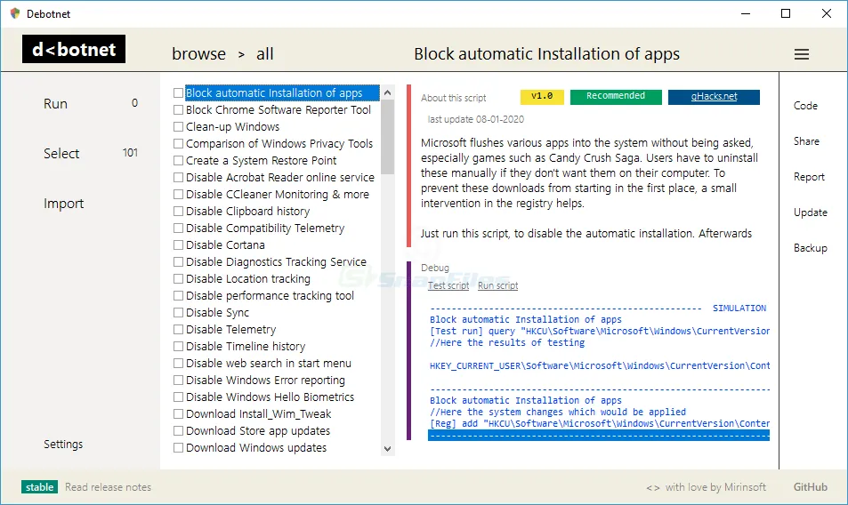This screenshot has width=848, height=505.
Task: Open the Run menu item
Action: [x=56, y=104]
